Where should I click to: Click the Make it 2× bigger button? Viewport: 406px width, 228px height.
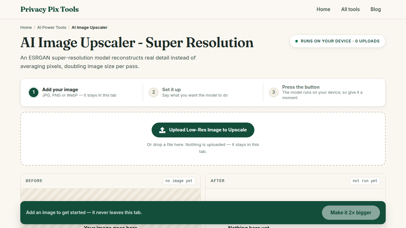pyautogui.click(x=351, y=213)
